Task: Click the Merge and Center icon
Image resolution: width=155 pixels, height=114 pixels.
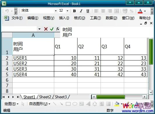Action: click(x=117, y=11)
